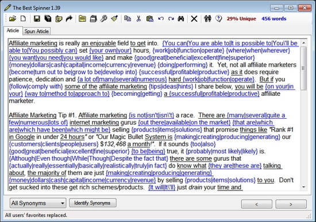Click the black curved arrow export icon
Viewport: 316px width, 222px height.
click(x=69, y=19)
